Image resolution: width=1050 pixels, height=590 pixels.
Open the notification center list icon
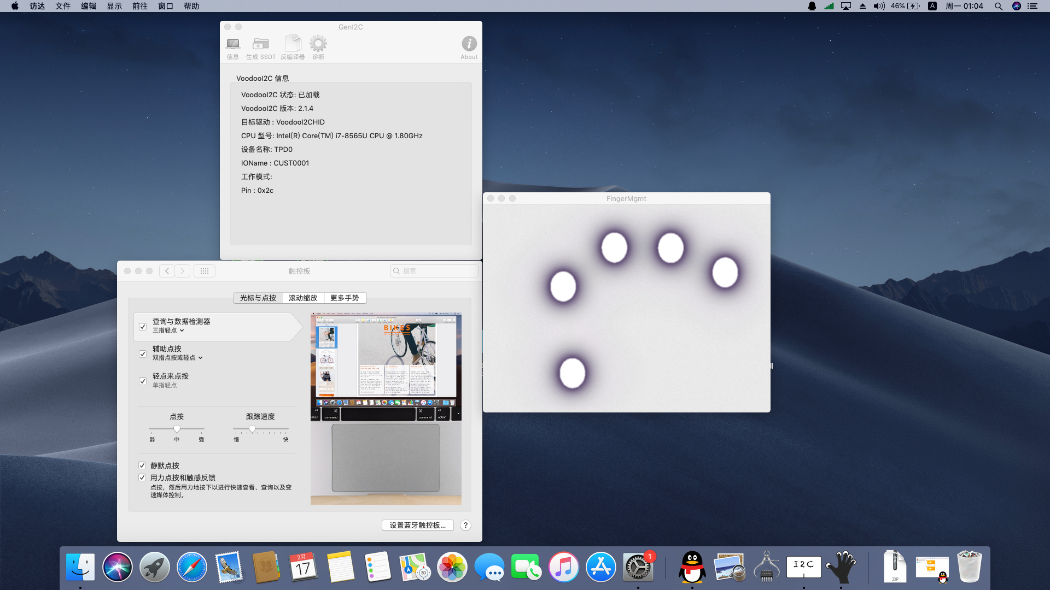click(x=1032, y=6)
